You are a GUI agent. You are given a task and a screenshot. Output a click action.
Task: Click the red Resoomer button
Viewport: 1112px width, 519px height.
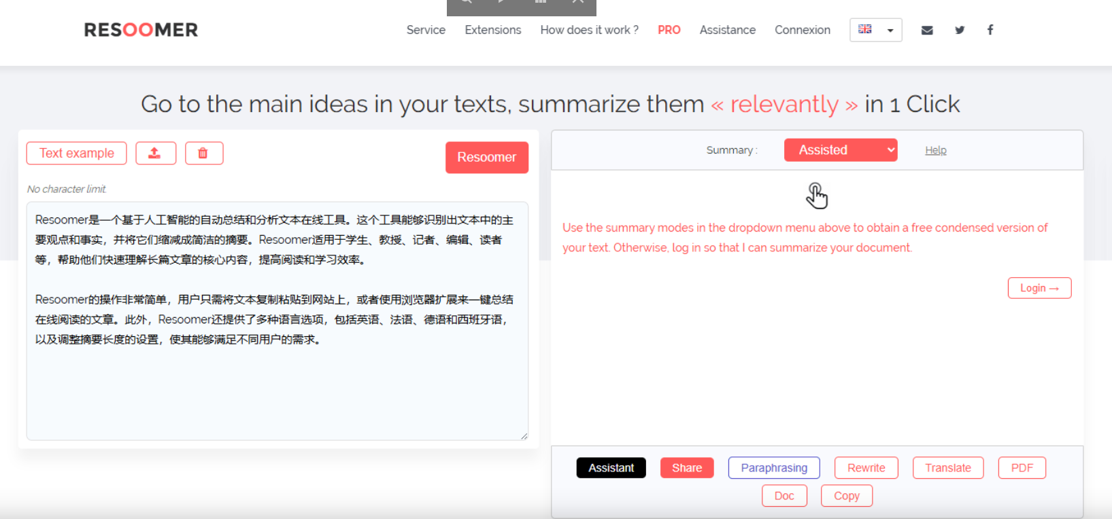(487, 158)
